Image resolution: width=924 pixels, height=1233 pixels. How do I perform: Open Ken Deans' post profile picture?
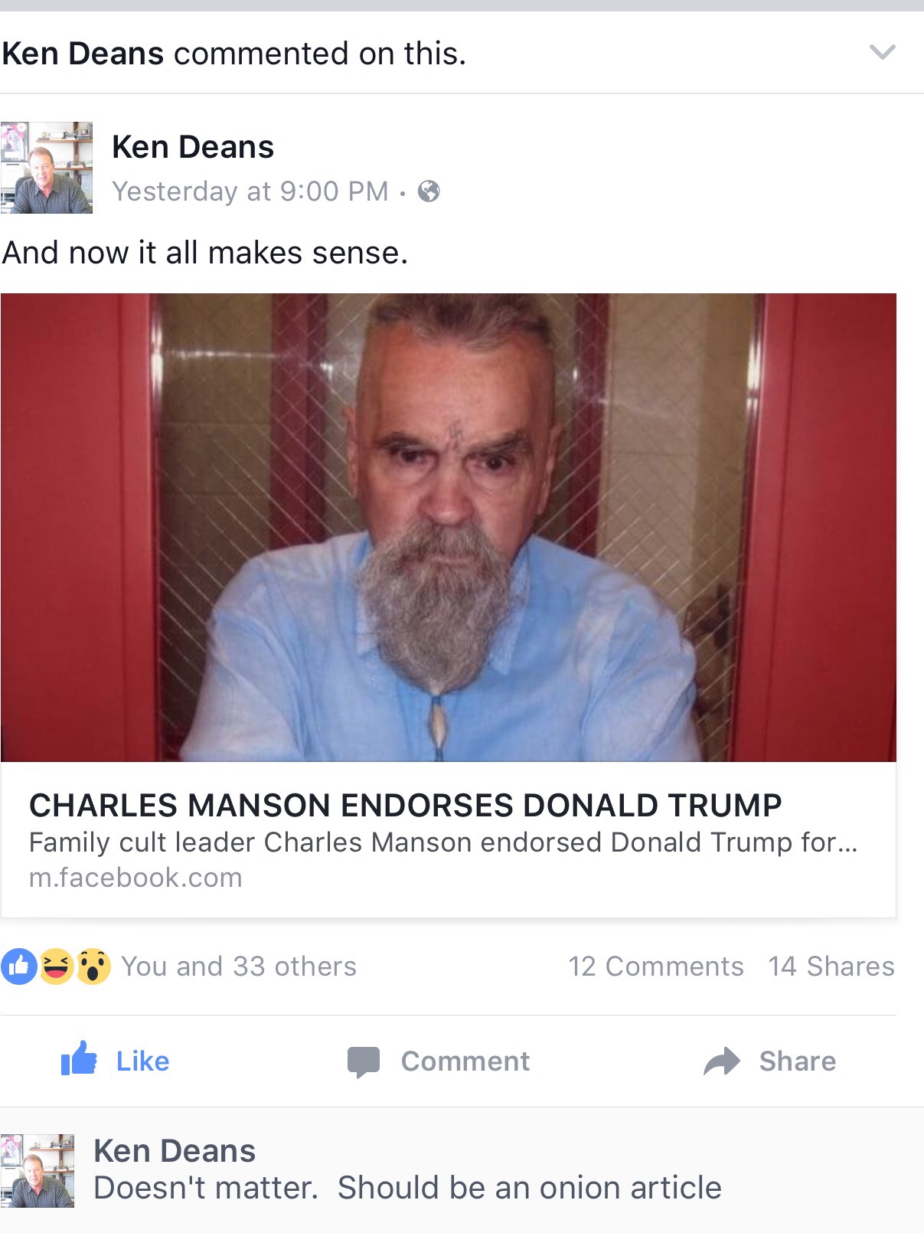point(47,168)
